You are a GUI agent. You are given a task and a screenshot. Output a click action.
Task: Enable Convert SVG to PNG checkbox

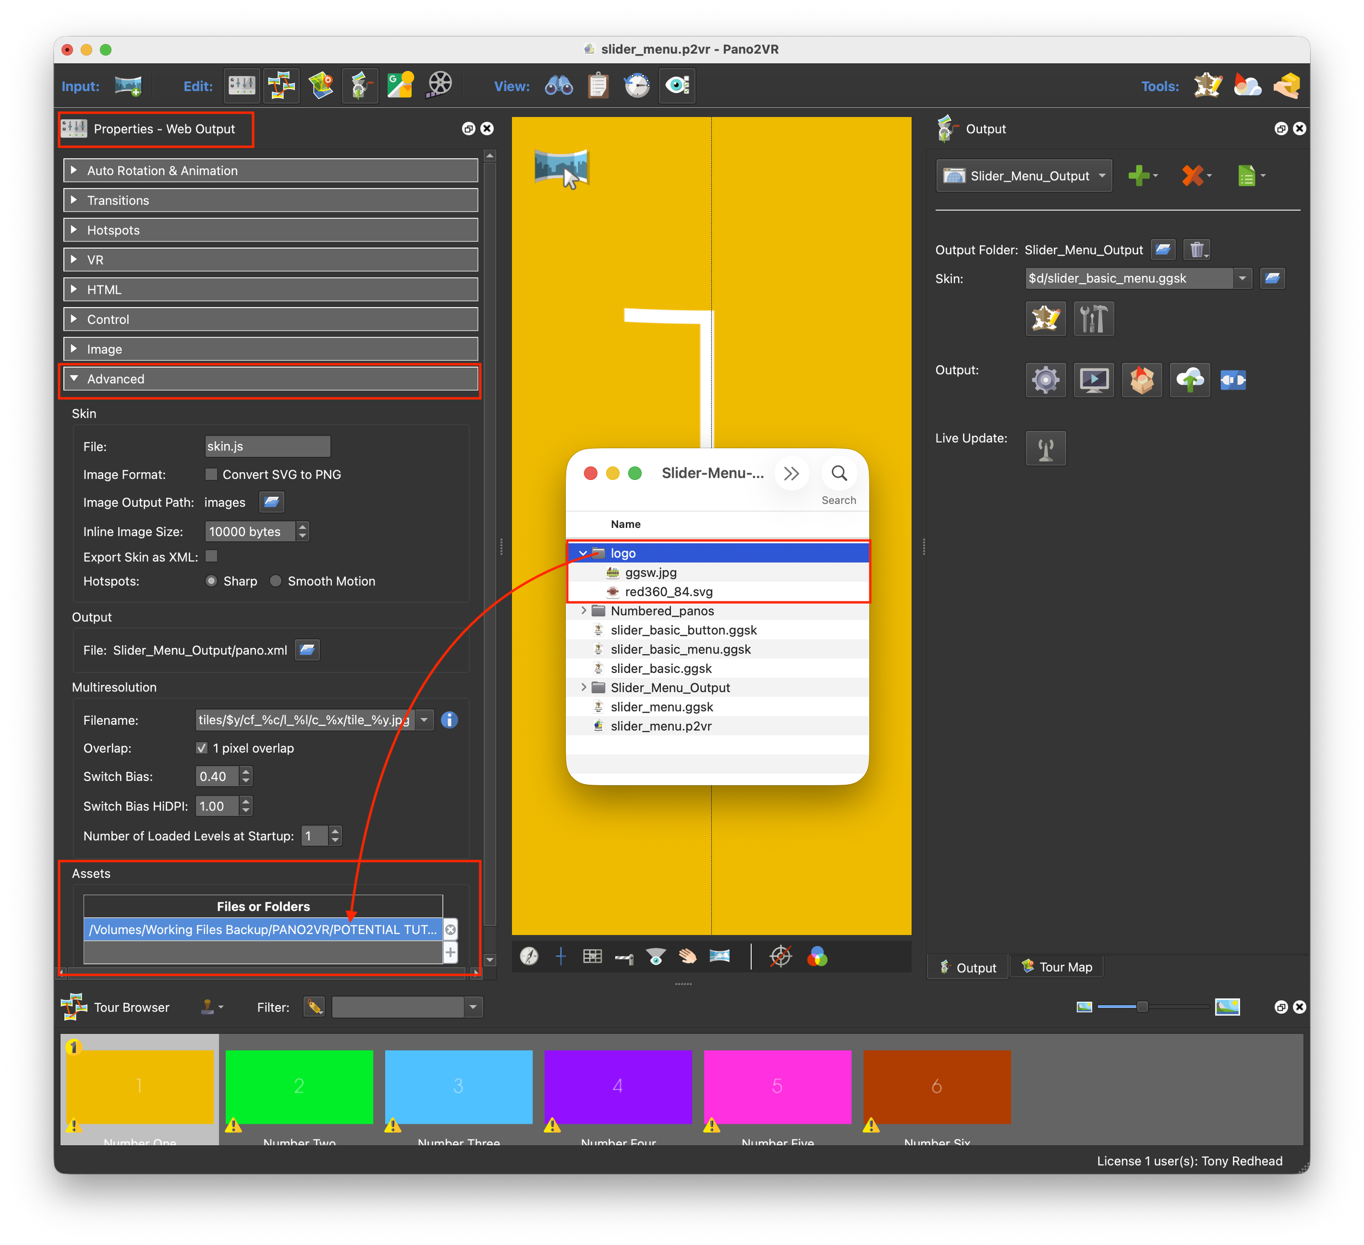[x=212, y=474]
